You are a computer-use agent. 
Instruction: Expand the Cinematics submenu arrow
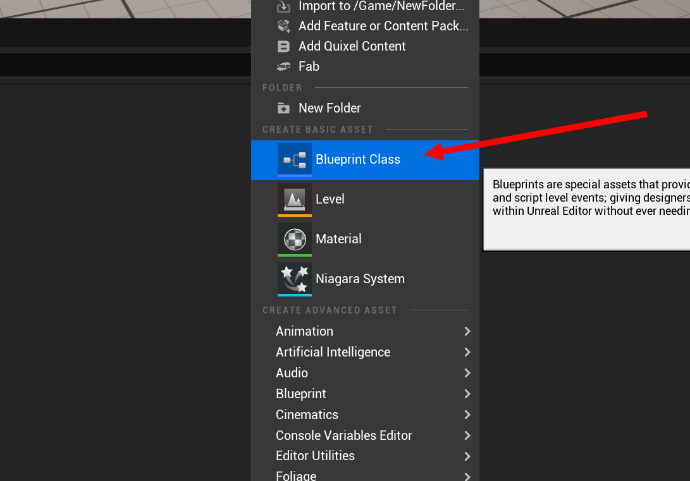pos(467,415)
